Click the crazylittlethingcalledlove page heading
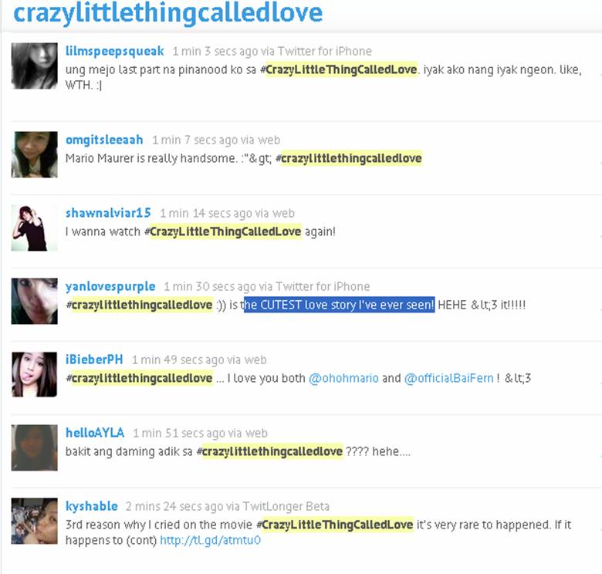Image resolution: width=602 pixels, height=574 pixels. [167, 13]
